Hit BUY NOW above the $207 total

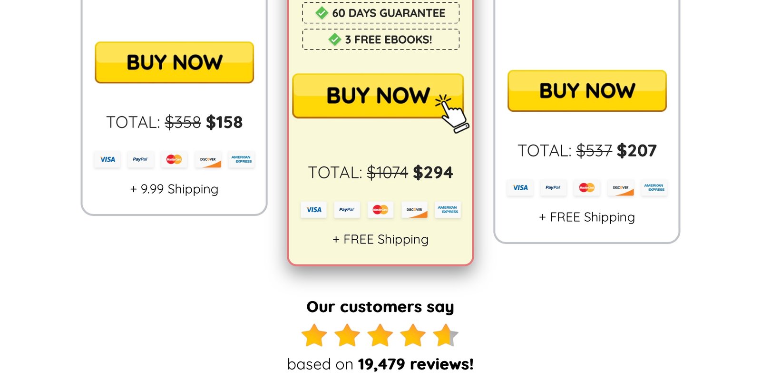coord(587,91)
